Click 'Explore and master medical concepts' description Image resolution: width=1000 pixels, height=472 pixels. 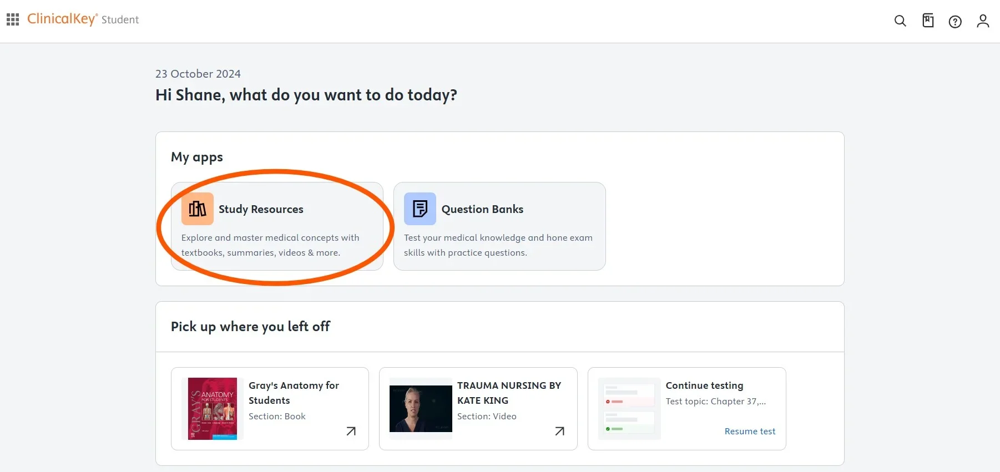point(270,245)
